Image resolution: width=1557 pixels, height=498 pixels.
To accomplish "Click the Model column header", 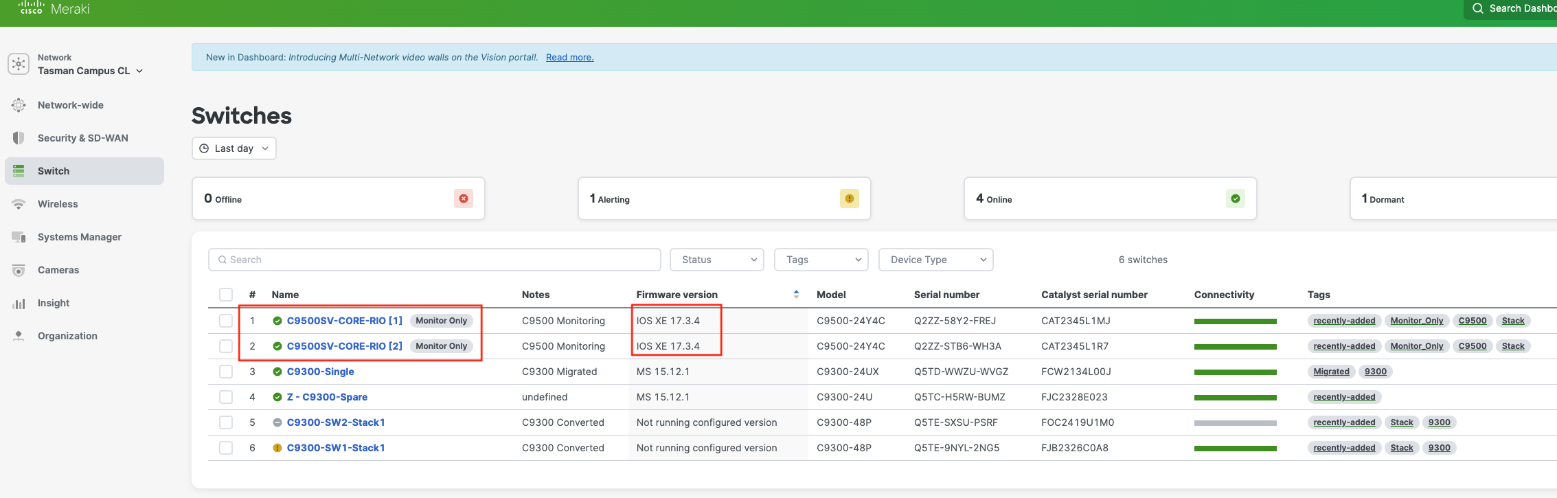I will (831, 295).
